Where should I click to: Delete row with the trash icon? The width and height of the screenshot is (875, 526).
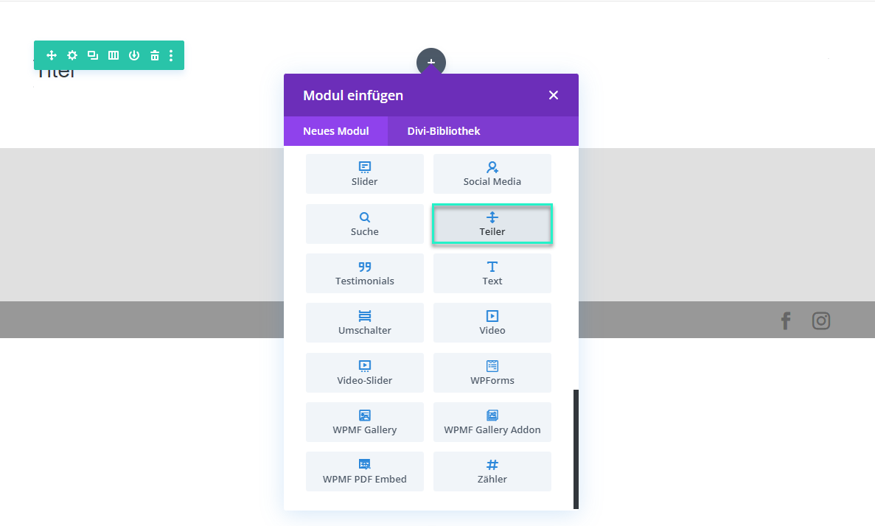point(155,55)
